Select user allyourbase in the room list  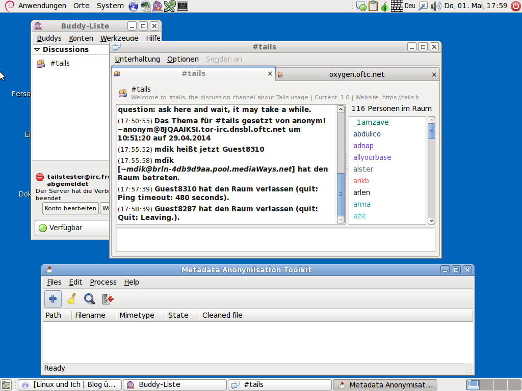372,157
